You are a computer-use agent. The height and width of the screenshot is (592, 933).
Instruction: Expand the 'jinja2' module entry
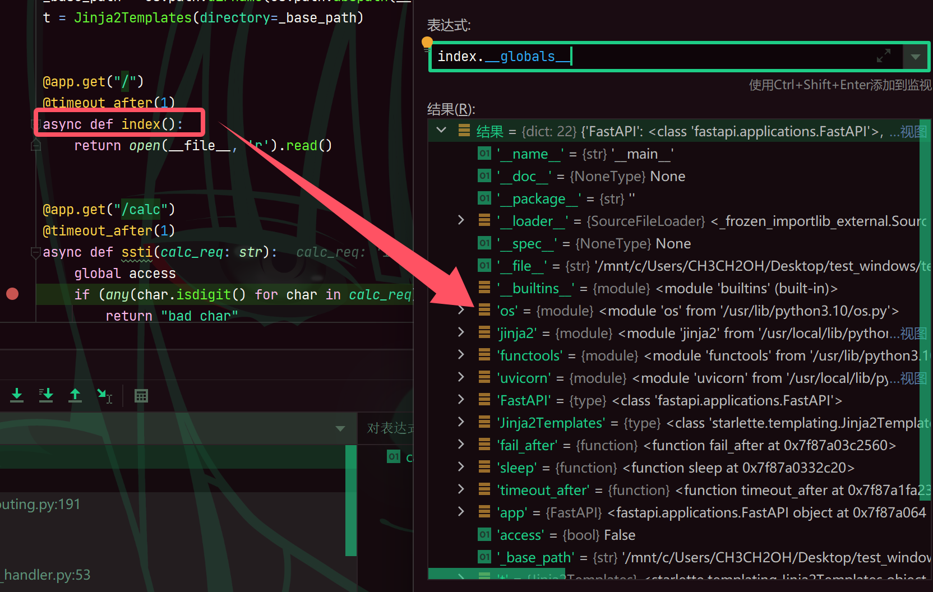click(x=461, y=332)
